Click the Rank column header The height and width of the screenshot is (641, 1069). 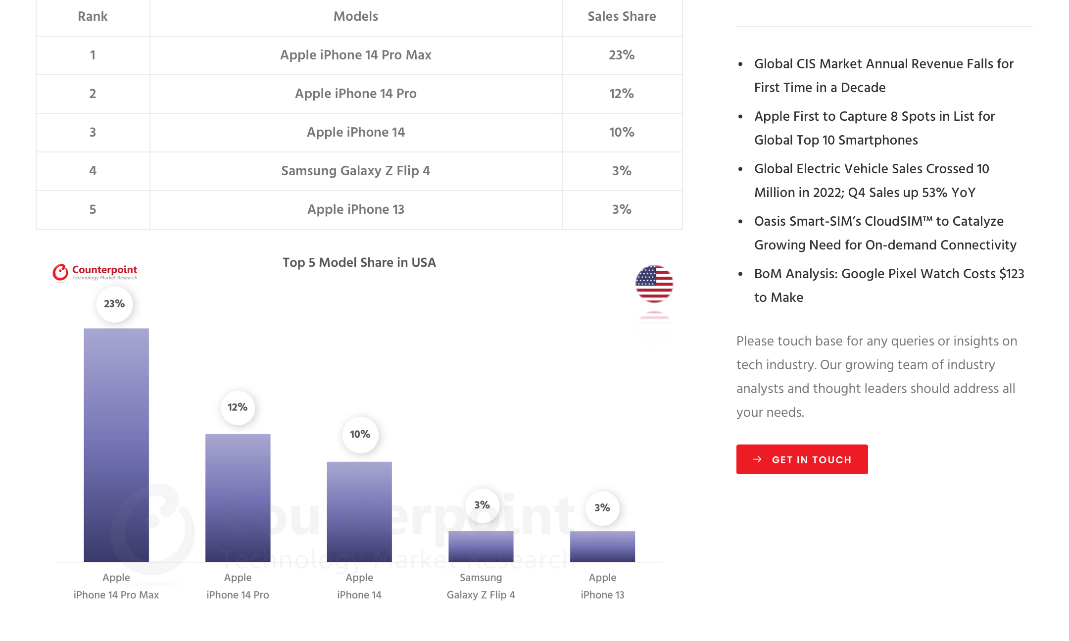click(x=93, y=16)
